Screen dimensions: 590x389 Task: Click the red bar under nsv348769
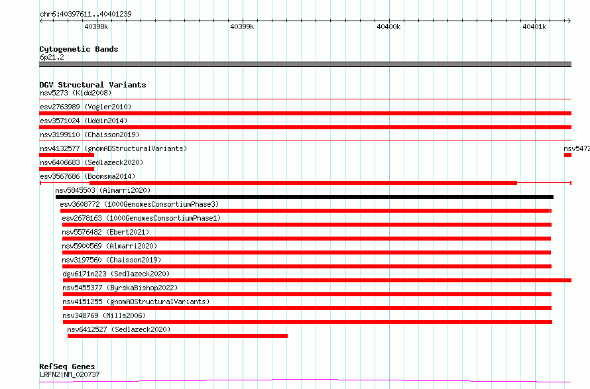pos(308,322)
